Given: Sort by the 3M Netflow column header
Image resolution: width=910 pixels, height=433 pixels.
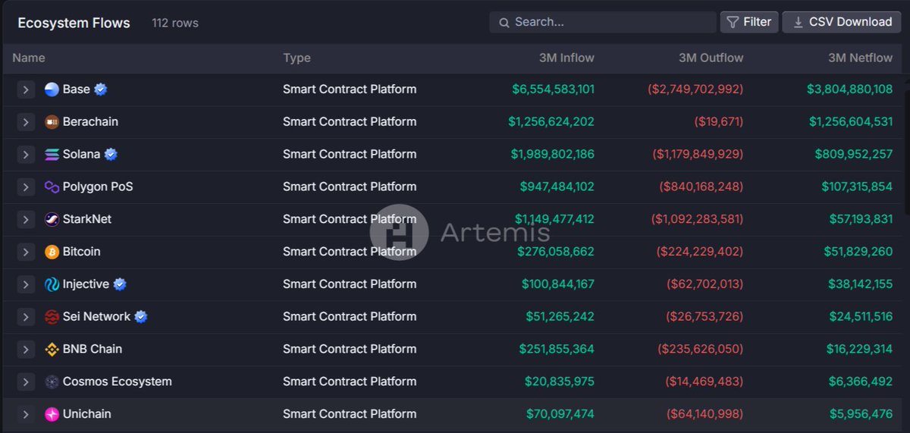Looking at the screenshot, I should click(860, 58).
